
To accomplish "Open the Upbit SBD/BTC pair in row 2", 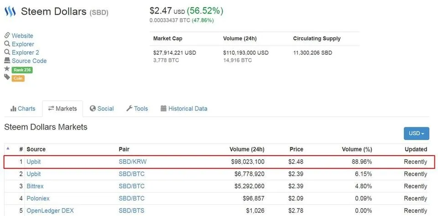I will [131, 174].
